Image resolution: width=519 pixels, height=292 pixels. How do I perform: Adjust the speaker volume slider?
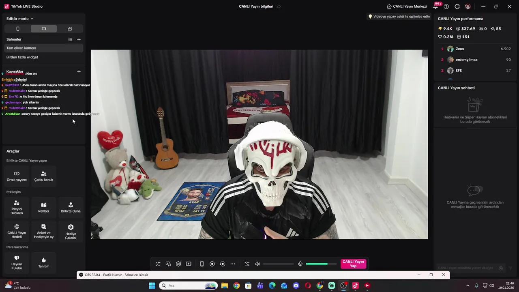tap(278, 264)
